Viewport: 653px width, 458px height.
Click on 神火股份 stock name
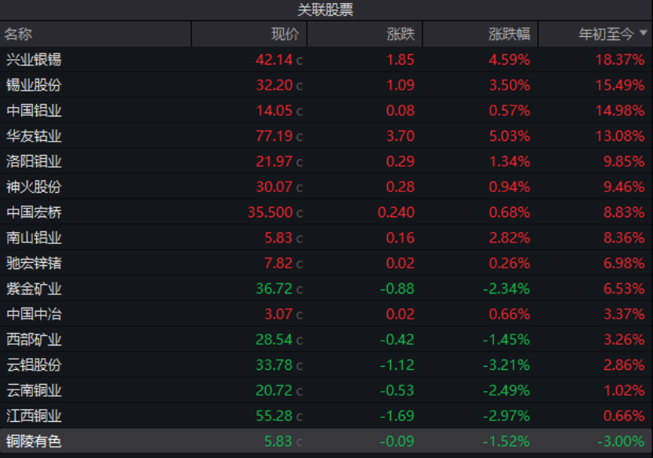click(x=34, y=187)
